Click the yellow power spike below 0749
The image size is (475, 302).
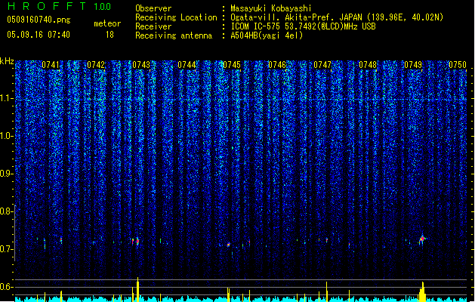tap(423, 292)
